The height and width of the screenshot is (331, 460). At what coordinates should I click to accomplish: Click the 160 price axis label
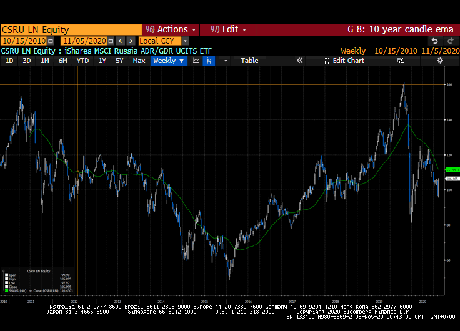coord(449,84)
